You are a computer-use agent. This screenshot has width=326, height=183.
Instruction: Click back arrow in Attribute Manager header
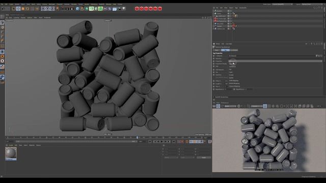307,44
